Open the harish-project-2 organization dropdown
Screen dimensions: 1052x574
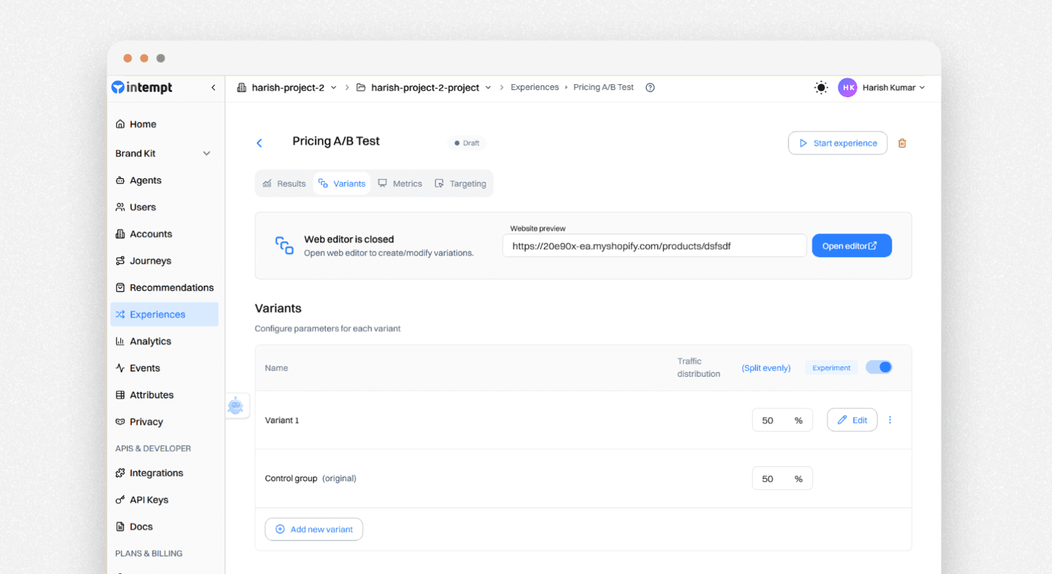pyautogui.click(x=287, y=87)
